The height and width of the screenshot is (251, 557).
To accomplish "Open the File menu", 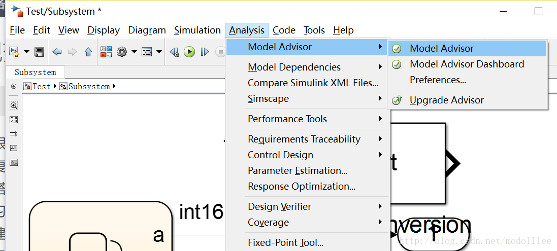I will (17, 30).
